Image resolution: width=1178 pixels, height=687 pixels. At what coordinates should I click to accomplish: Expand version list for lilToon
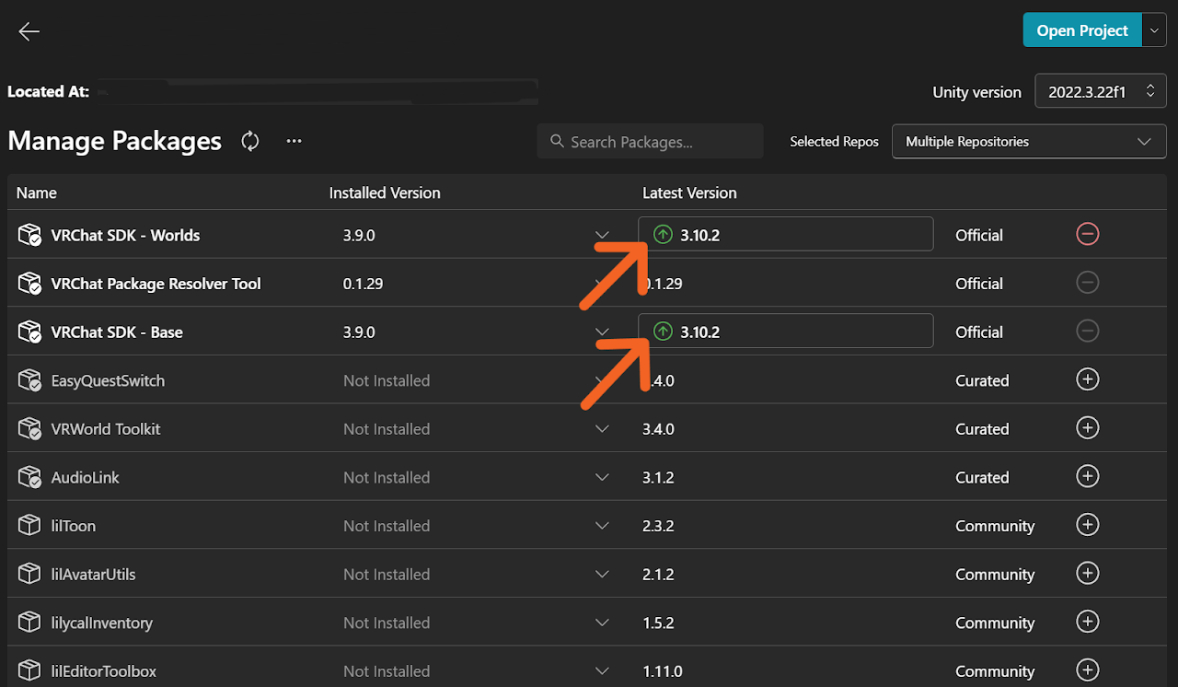[x=602, y=526]
